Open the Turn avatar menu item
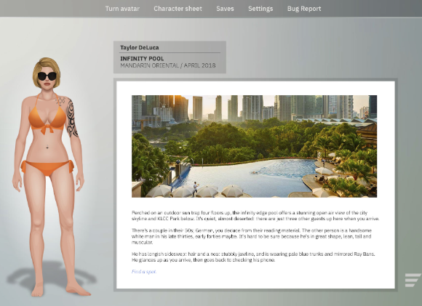The image size is (422, 306). 122,9
